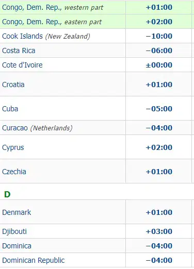The image size is (194, 269).
Task: Open the Croatia time zone entry
Action: click(x=13, y=85)
